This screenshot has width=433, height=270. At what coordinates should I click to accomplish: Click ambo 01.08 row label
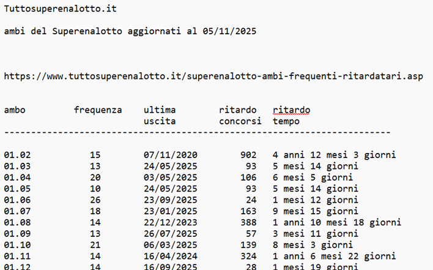17,222
